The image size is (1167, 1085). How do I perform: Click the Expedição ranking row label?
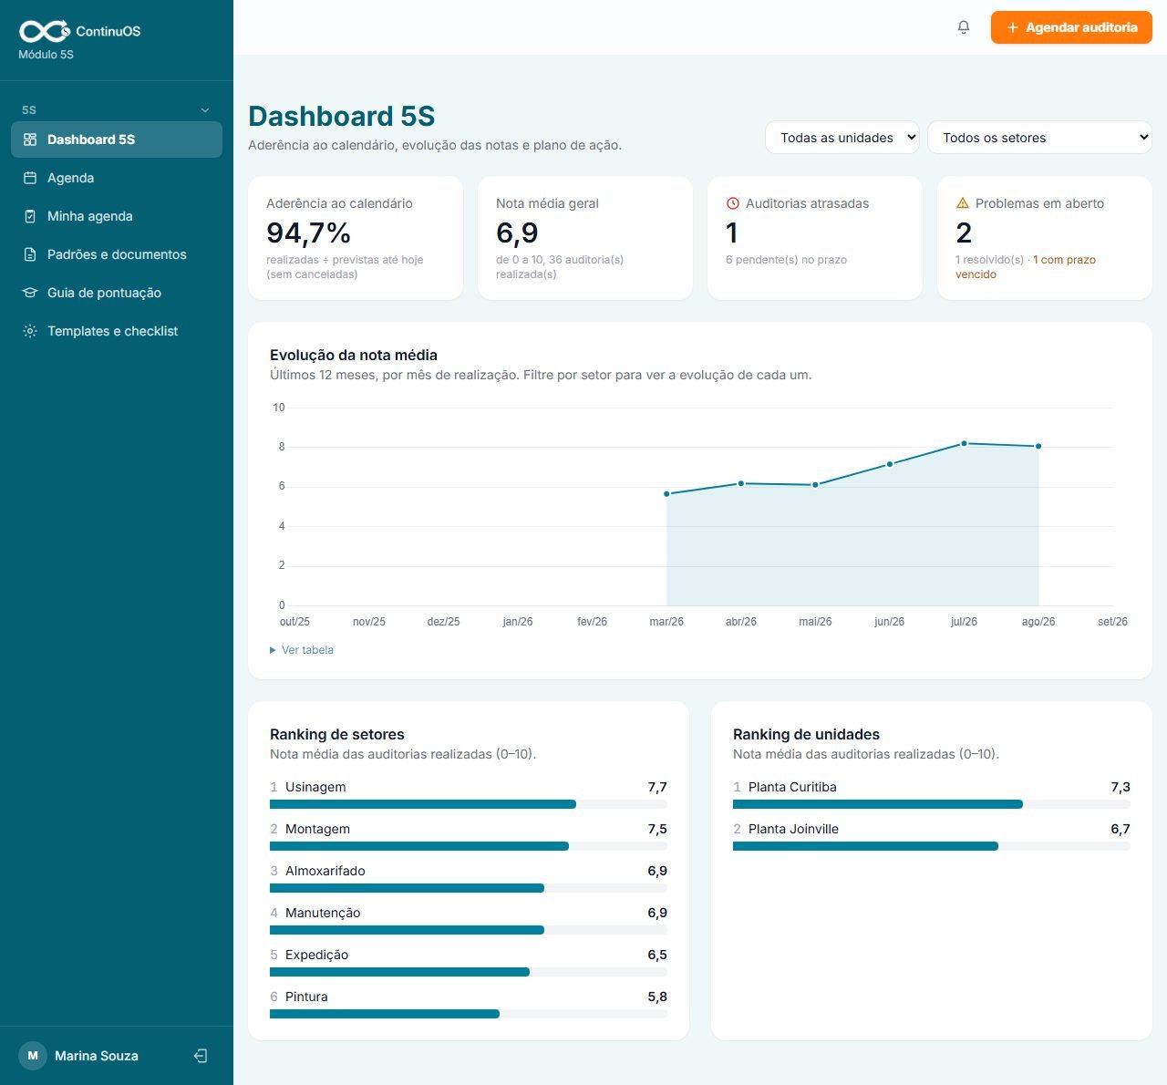[x=317, y=955]
